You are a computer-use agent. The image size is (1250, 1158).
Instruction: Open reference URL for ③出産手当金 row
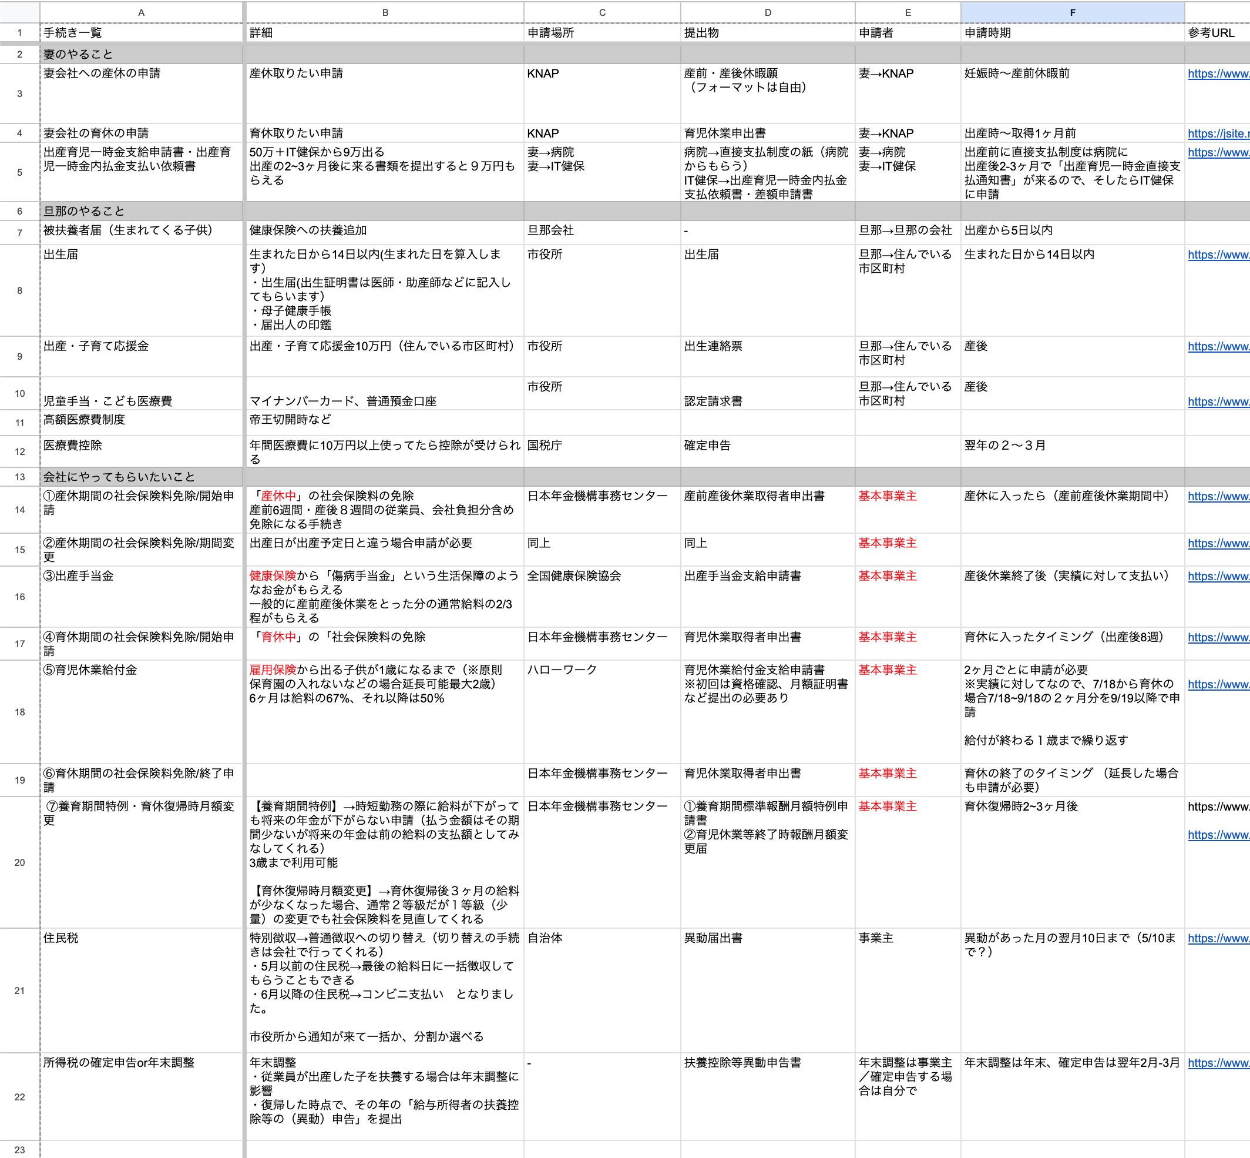[1218, 576]
